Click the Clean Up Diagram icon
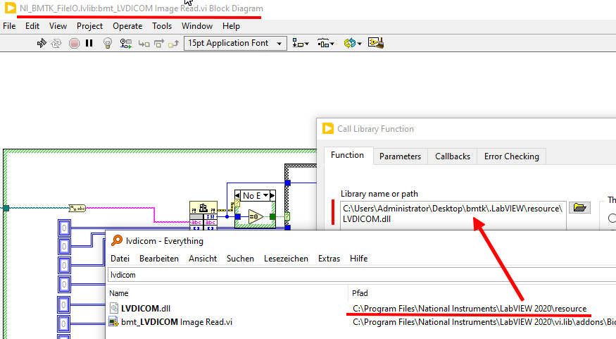The height and width of the screenshot is (339, 616). [375, 43]
